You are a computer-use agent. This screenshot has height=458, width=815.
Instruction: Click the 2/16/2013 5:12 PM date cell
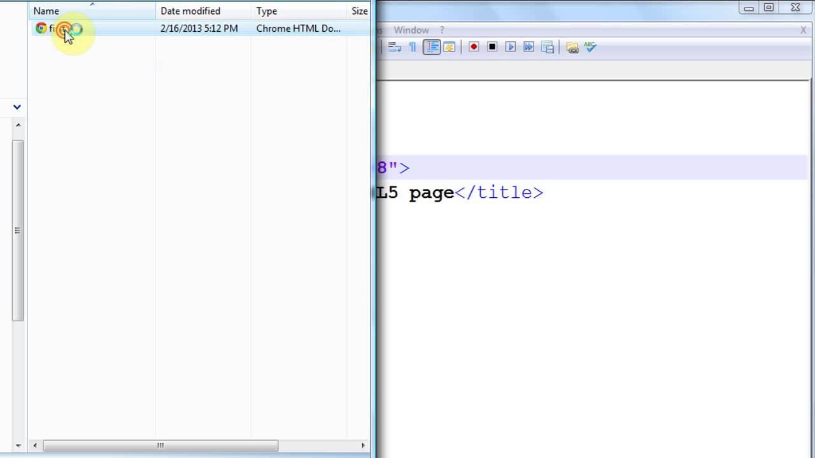coord(199,28)
